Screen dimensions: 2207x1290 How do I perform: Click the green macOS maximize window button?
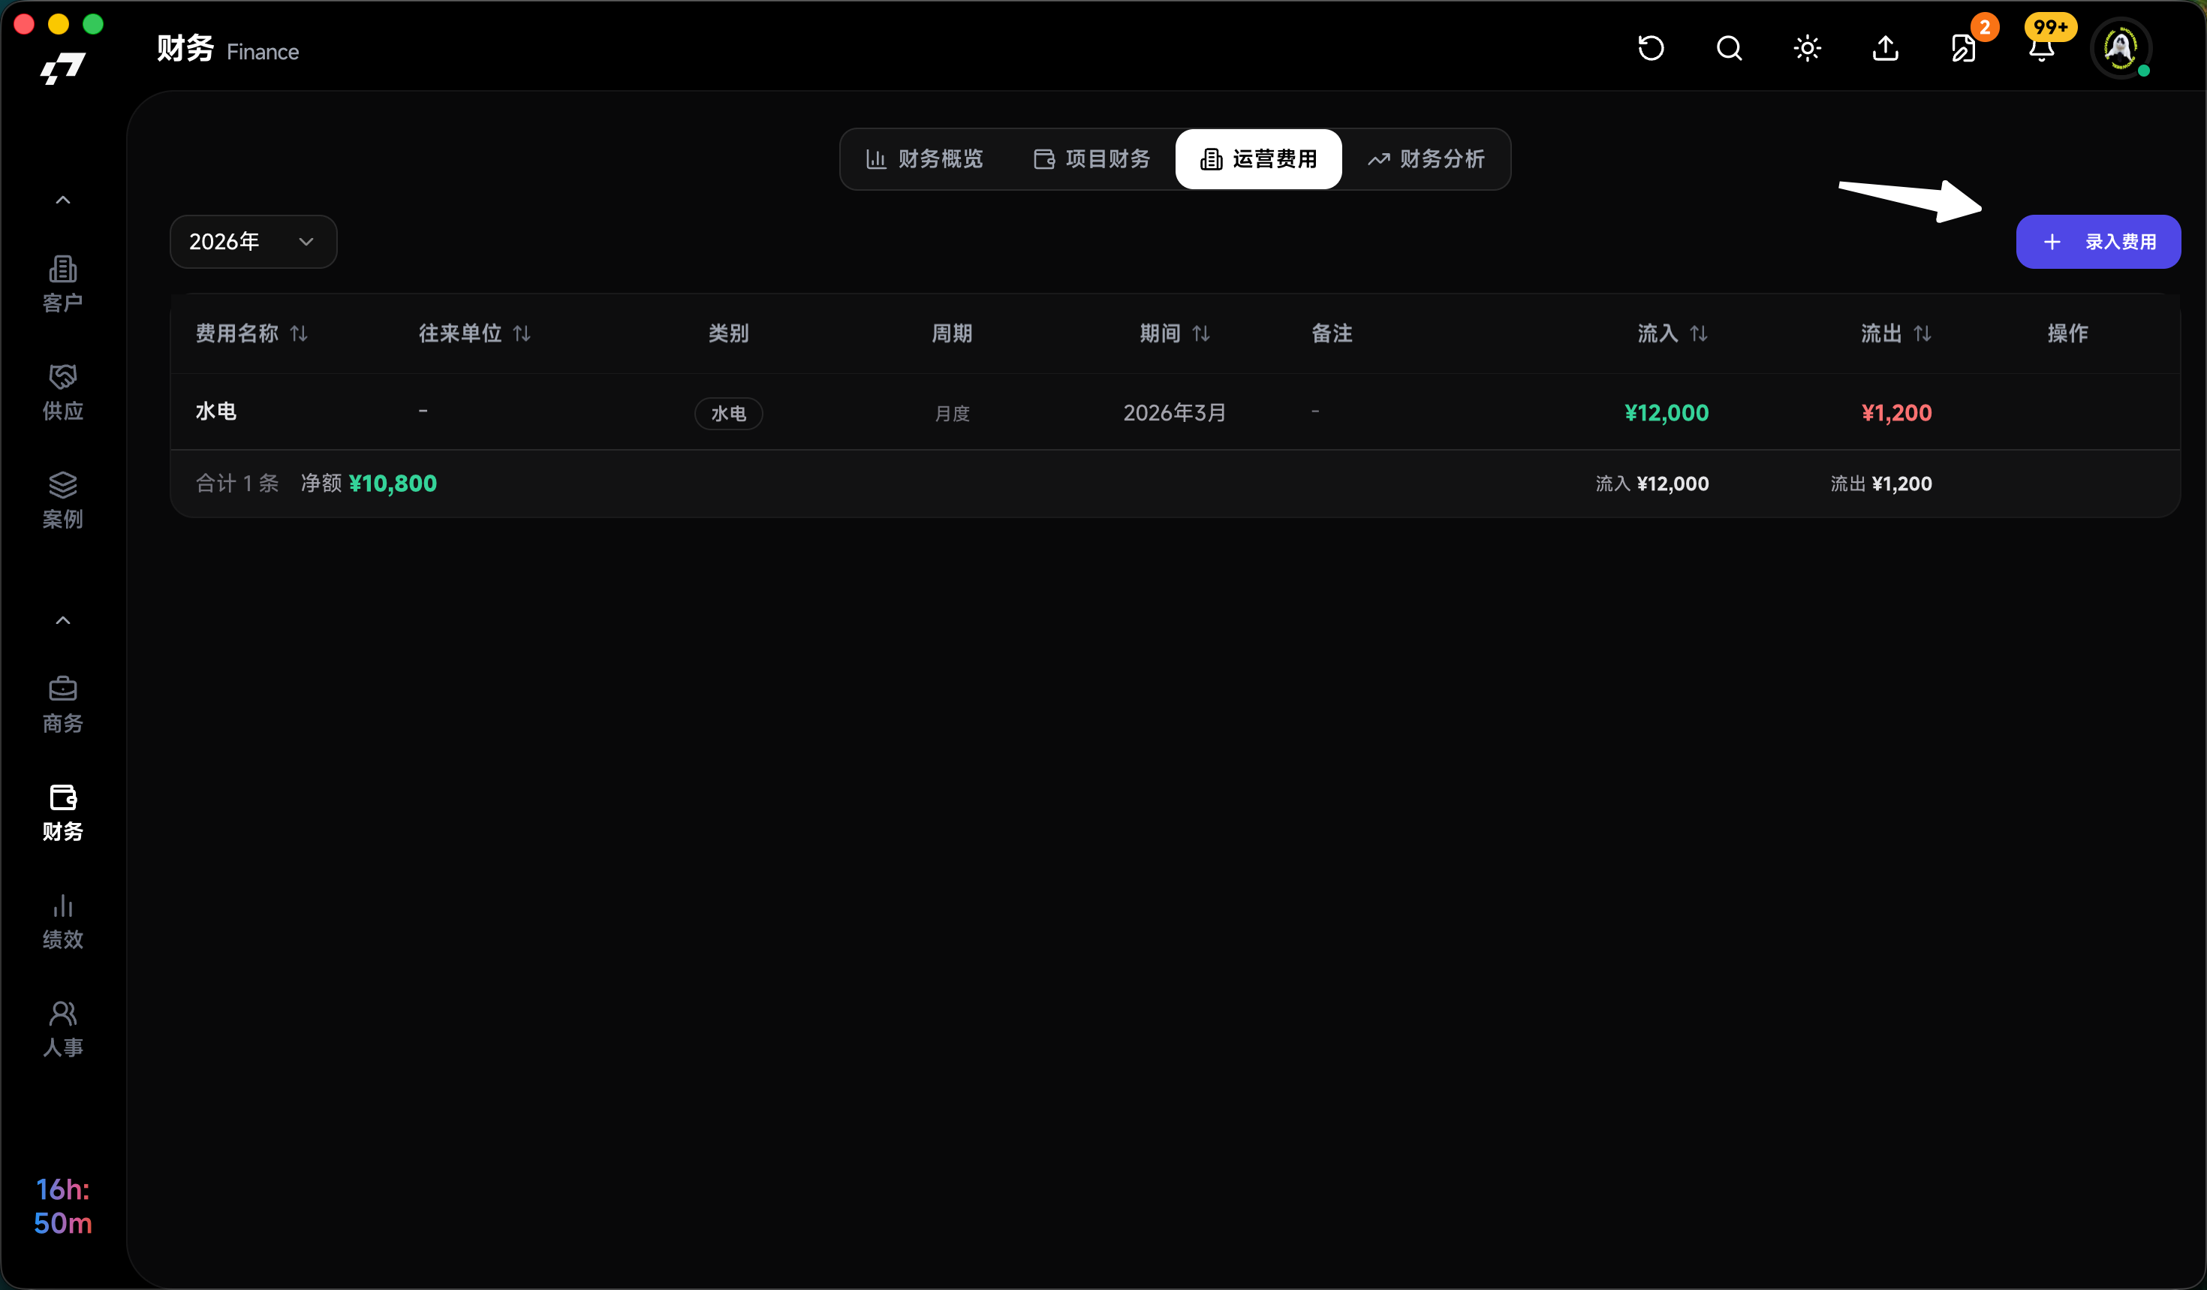click(x=93, y=23)
